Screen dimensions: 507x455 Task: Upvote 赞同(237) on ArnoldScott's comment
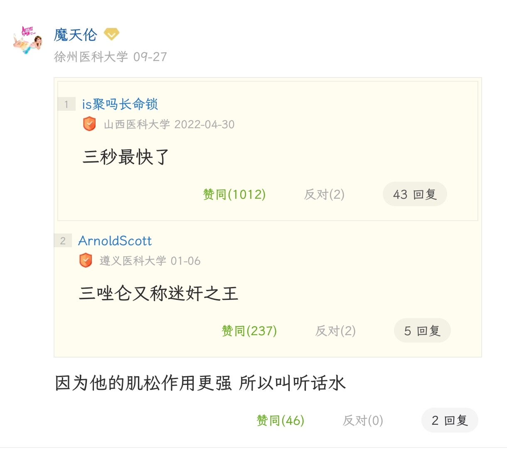249,331
